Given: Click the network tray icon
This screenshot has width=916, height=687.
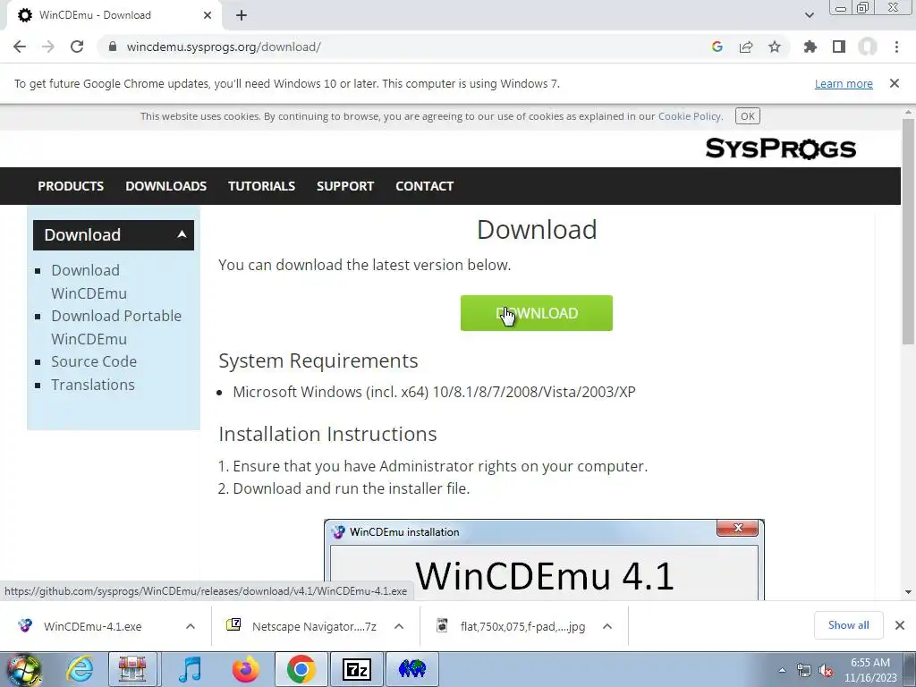Looking at the screenshot, I should (804, 671).
